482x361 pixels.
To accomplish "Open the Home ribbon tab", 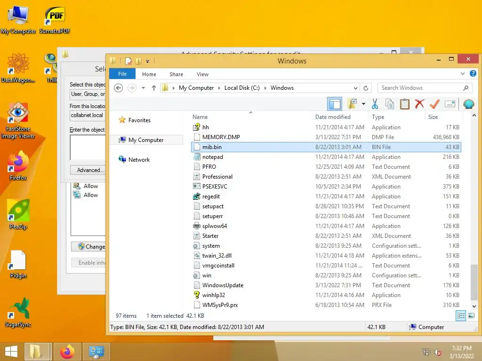I will point(149,74).
